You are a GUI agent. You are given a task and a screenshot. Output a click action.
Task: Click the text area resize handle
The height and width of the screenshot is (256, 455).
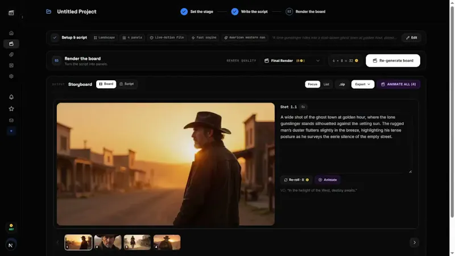[410, 172]
